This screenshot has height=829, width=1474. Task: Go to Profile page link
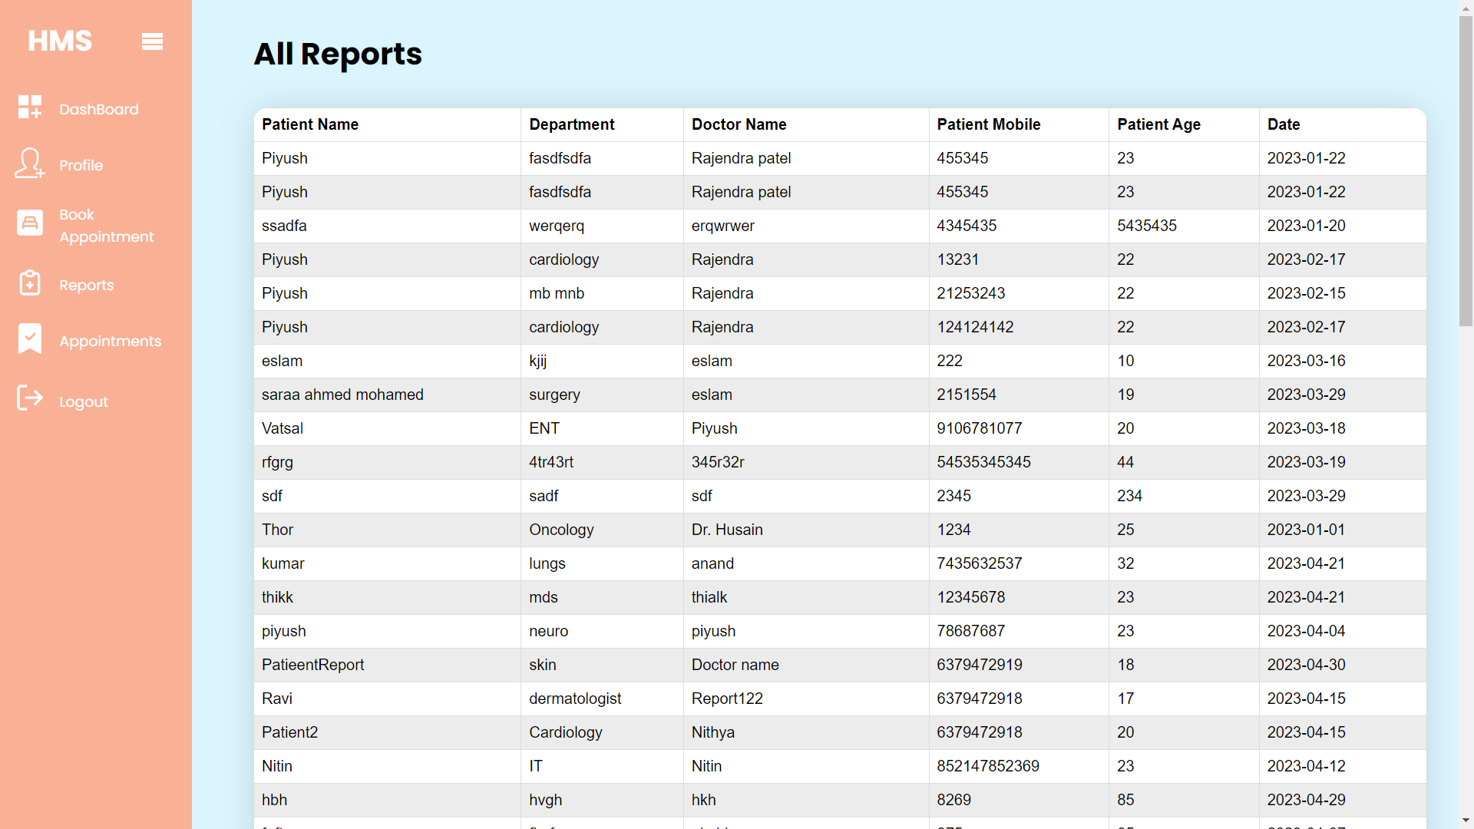(x=81, y=165)
